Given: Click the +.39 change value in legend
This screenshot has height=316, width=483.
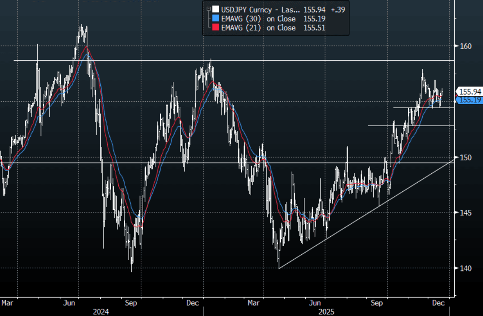Looking at the screenshot, I should click(x=338, y=9).
